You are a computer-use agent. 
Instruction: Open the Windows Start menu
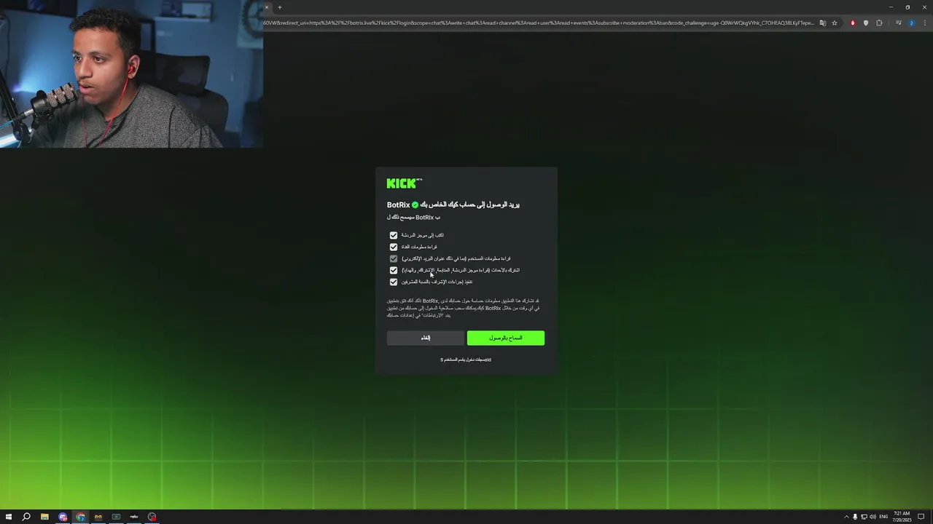point(9,517)
